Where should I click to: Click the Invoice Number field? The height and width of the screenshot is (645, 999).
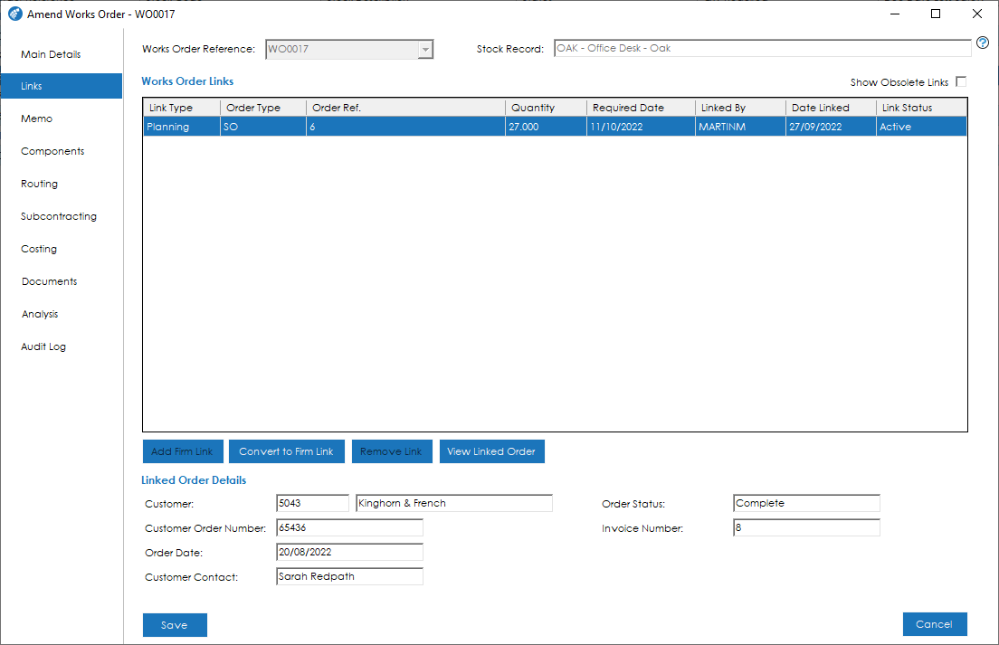[x=806, y=527]
